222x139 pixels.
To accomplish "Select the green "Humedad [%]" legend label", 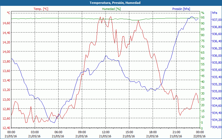I will pyautogui.click(x=112, y=9).
